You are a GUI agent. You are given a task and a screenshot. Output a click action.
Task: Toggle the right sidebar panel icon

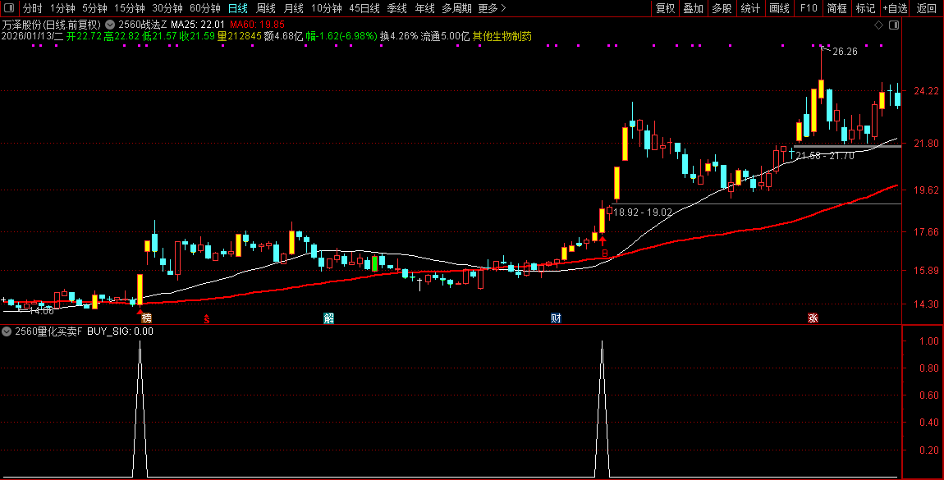(894, 25)
